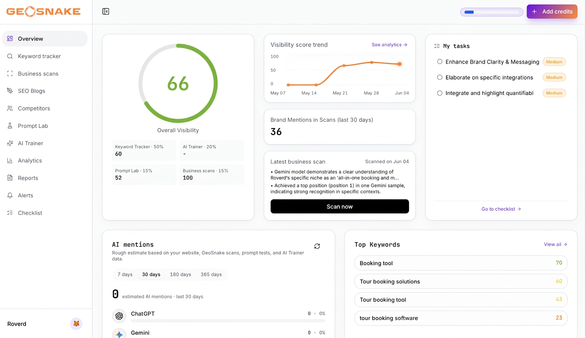Image resolution: width=585 pixels, height=338 pixels.
Task: Open Keyword tracker from the sidebar
Action: click(x=45, y=56)
